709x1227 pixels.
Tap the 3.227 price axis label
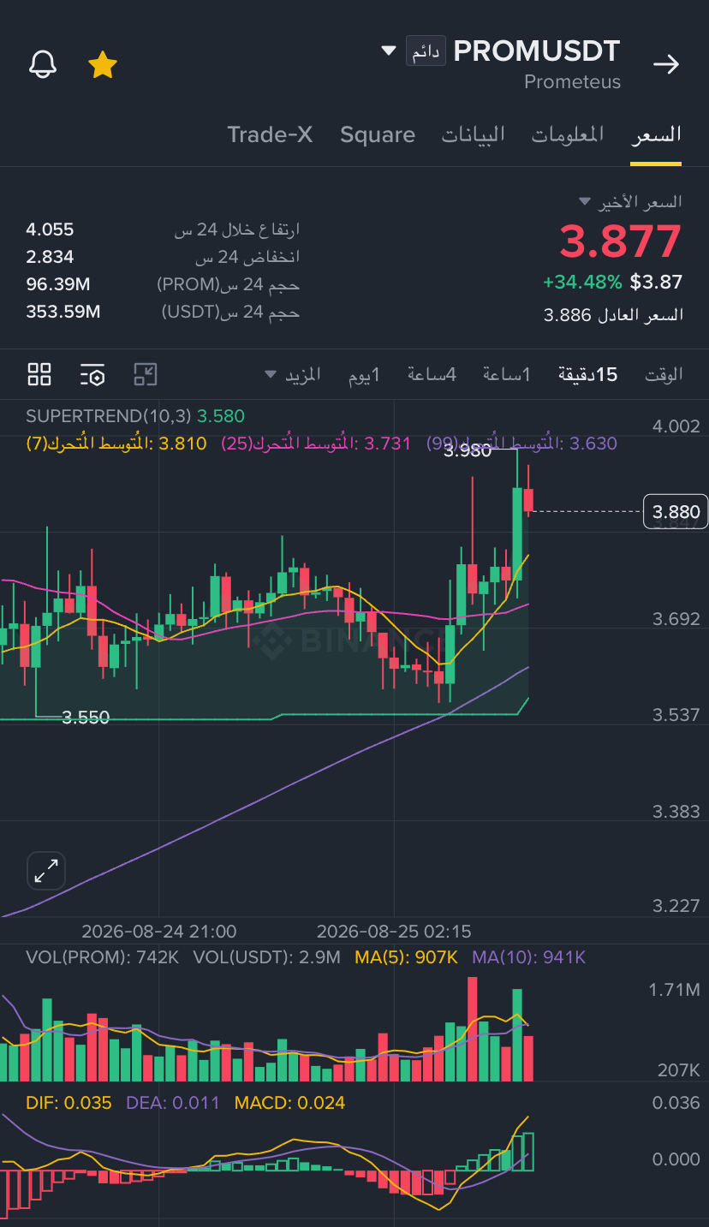(676, 906)
